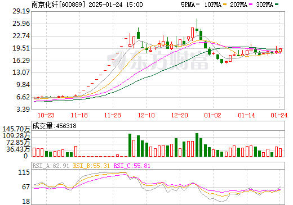Select the 11-18 date axis label
Image resolution: width=293 pixels, height=205 pixels.
[79, 115]
